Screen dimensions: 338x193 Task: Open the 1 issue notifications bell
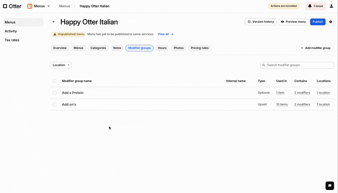pyautogui.click(x=315, y=6)
